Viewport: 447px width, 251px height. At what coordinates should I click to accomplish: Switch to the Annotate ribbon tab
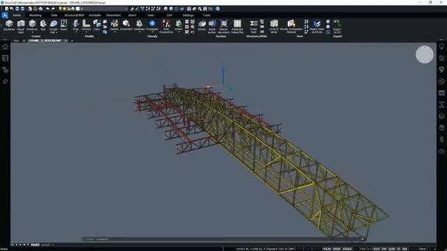[x=95, y=15]
